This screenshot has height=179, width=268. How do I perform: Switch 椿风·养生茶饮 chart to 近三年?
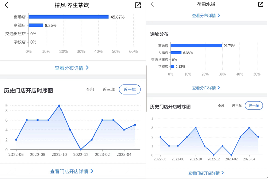click(109, 90)
